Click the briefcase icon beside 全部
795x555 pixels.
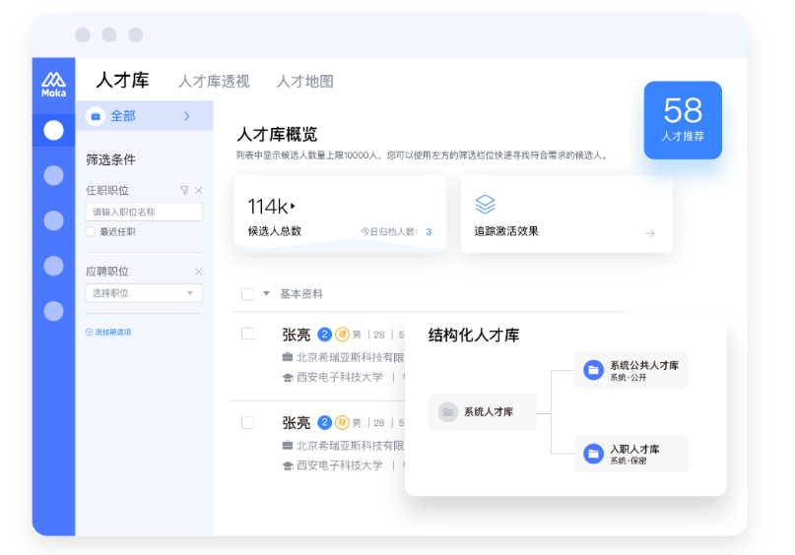[x=96, y=116]
